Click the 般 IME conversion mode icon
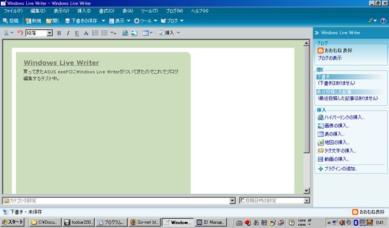The image size is (389, 228). [x=264, y=223]
